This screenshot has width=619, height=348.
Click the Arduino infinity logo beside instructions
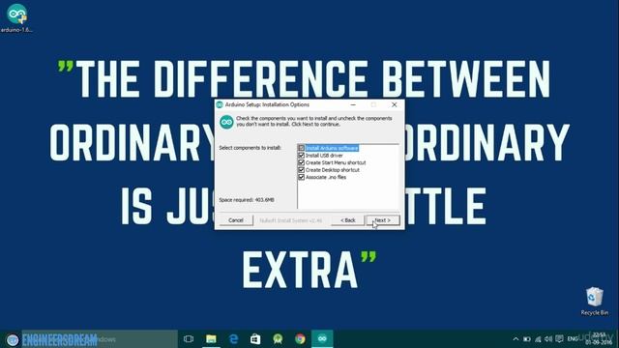[226, 122]
